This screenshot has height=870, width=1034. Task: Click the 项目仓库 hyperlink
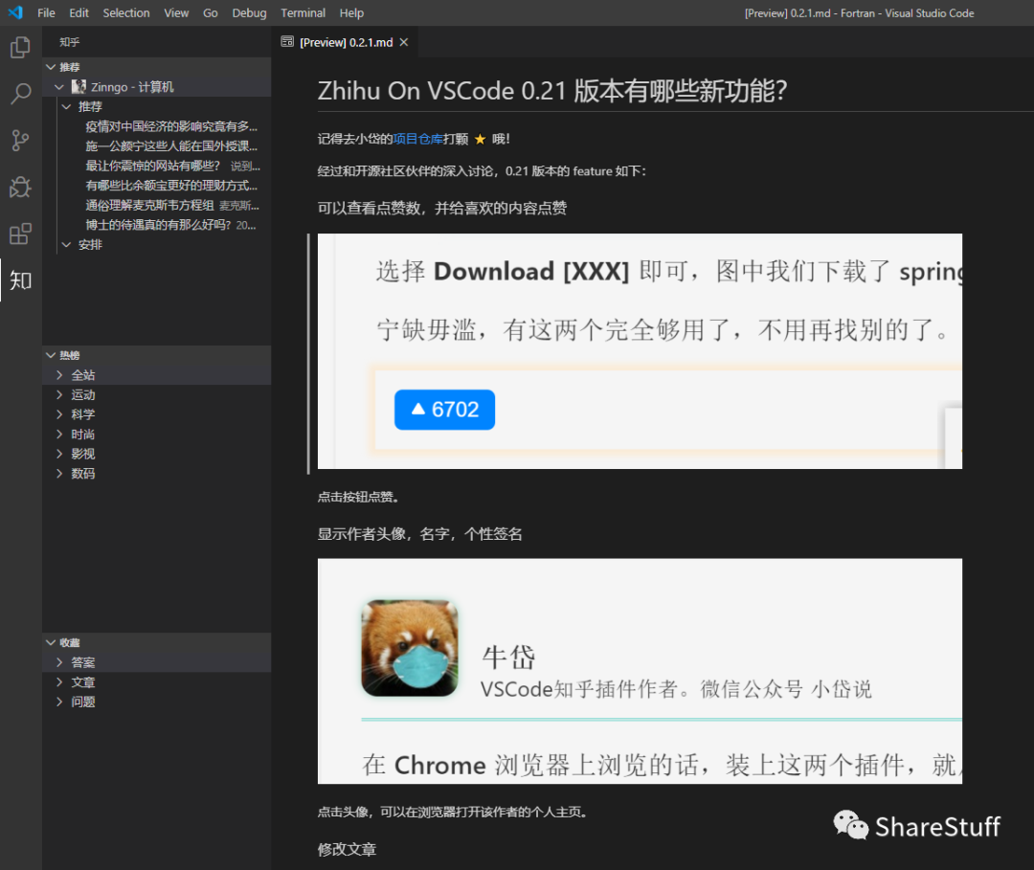click(x=418, y=139)
